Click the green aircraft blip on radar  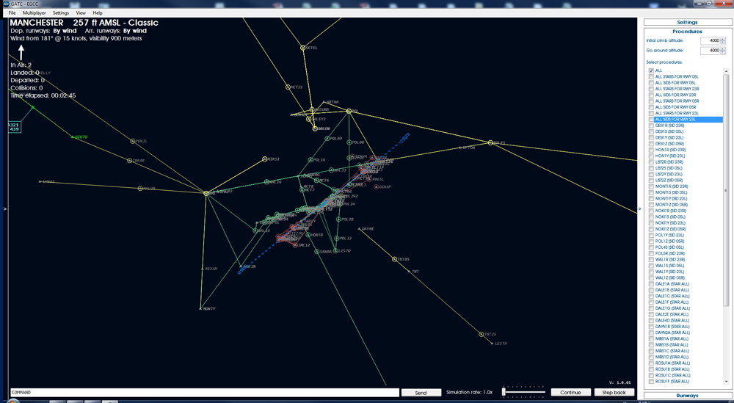33,107
